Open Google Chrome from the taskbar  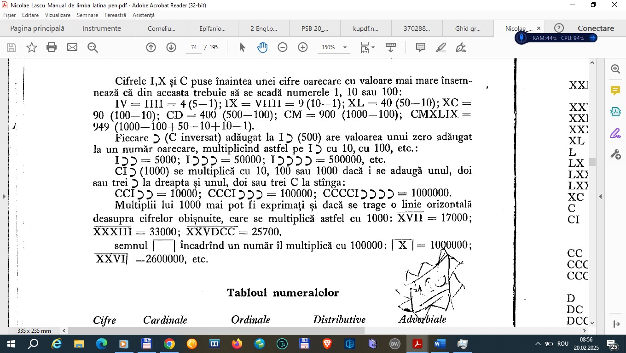click(x=169, y=344)
